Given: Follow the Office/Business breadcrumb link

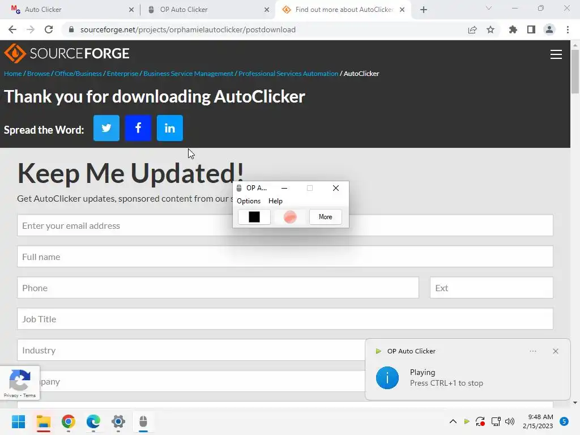Looking at the screenshot, I should (78, 74).
